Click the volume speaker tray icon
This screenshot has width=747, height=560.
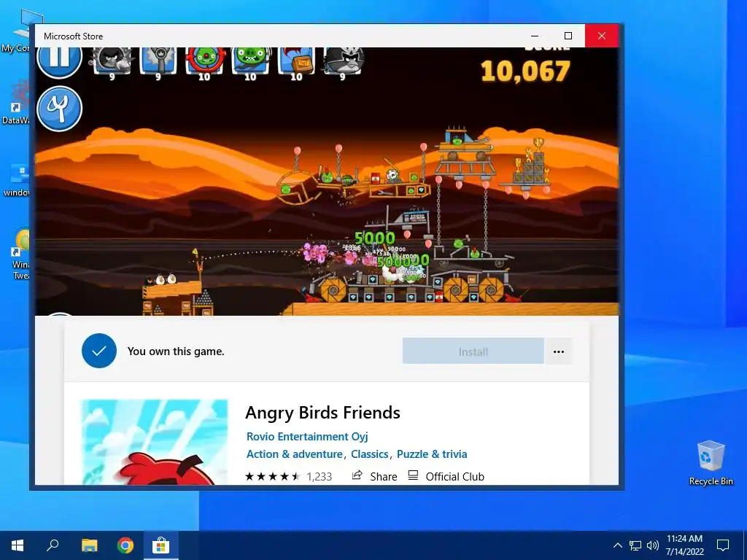(653, 545)
